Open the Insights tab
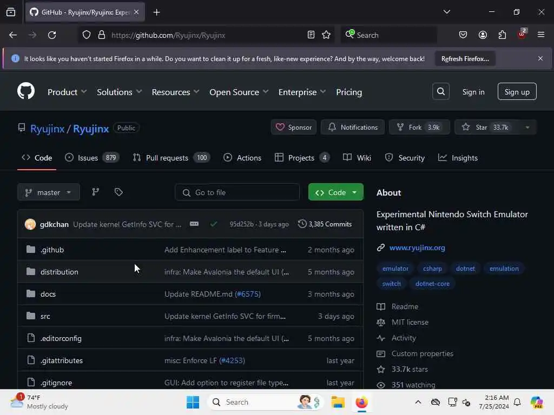This screenshot has height=415, width=554. coord(458,158)
